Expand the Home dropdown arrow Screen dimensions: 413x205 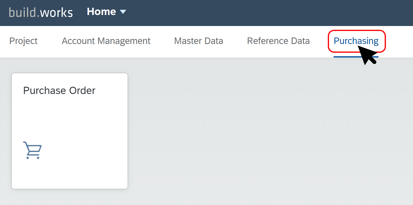123,12
